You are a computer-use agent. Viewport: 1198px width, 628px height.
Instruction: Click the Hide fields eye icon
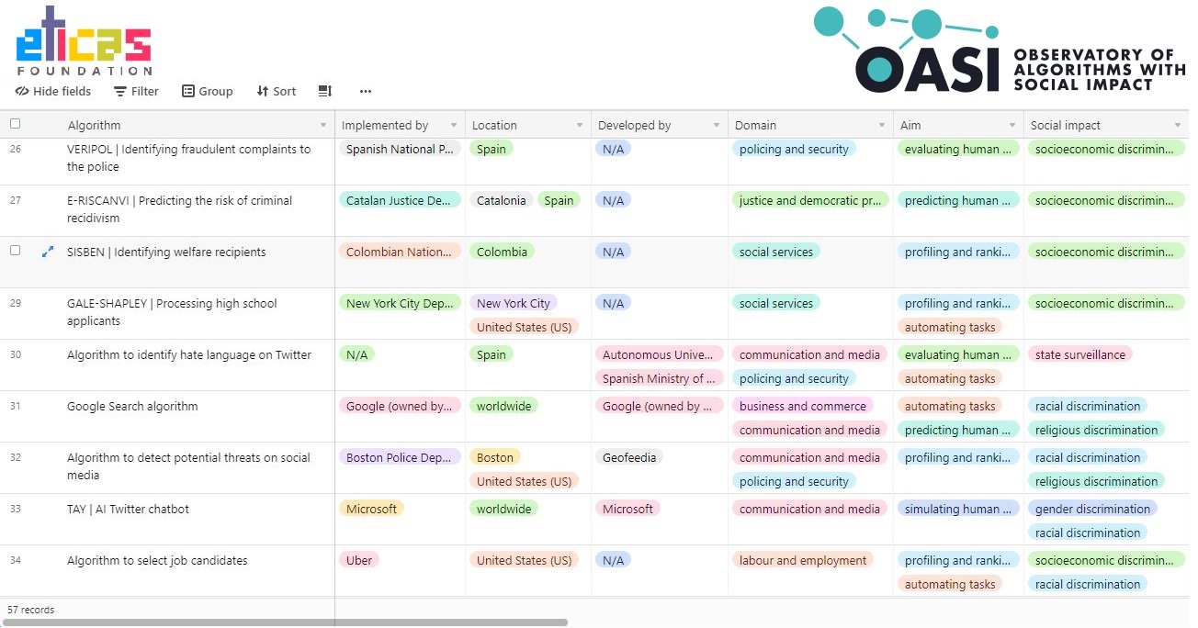pyautogui.click(x=22, y=91)
